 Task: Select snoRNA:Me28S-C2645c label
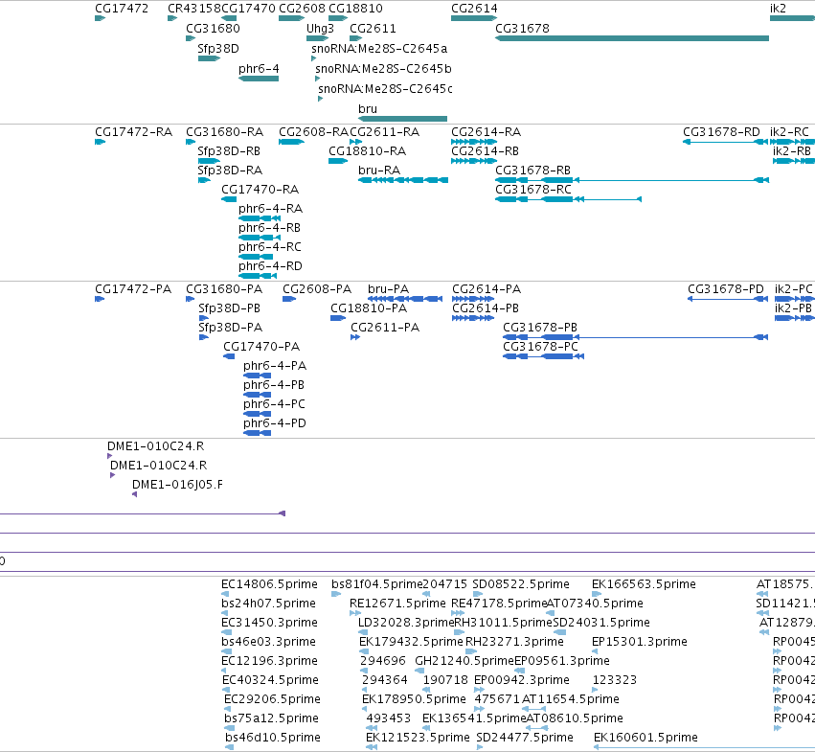(385, 89)
